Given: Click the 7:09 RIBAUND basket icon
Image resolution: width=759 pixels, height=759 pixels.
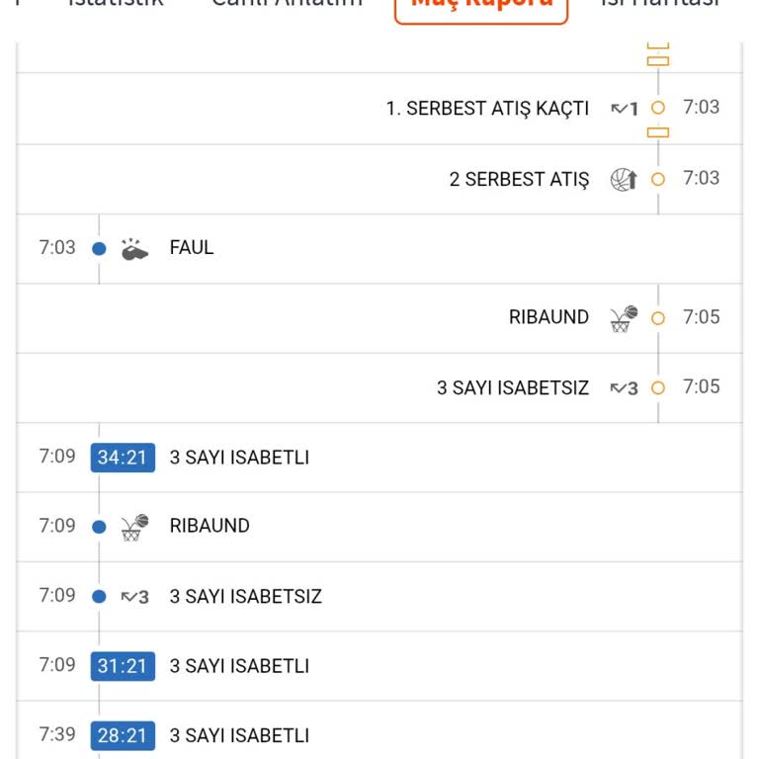Looking at the screenshot, I should tap(134, 527).
